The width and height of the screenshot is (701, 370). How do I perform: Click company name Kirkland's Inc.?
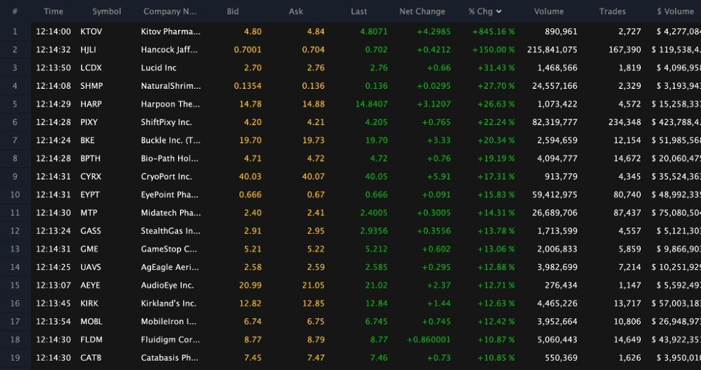(169, 304)
